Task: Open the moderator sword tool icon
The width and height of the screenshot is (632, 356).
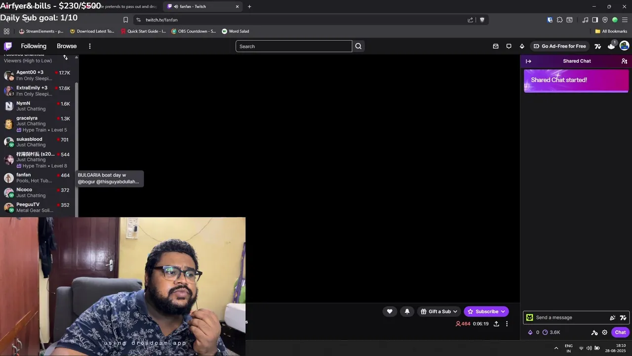Action: pos(594,332)
